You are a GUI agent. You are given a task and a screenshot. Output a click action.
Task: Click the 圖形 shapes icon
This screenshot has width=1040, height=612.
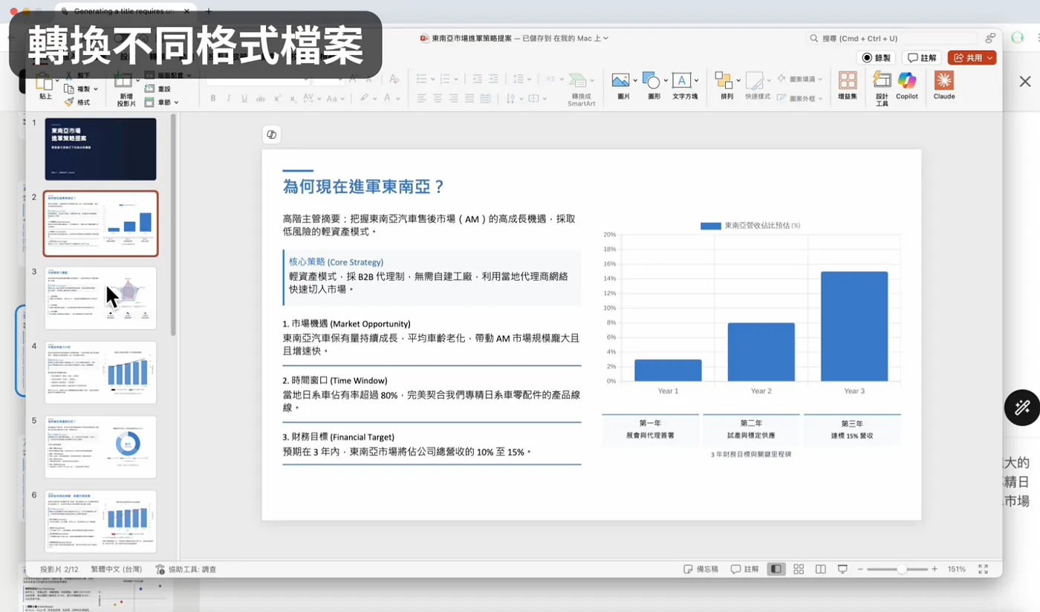point(651,80)
